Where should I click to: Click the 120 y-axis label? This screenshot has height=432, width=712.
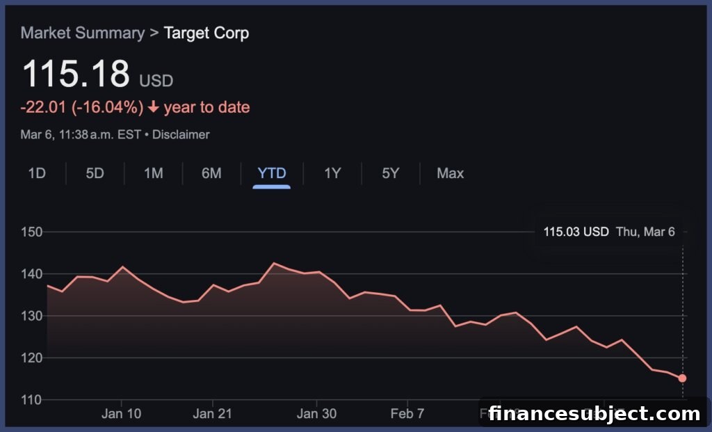point(31,358)
